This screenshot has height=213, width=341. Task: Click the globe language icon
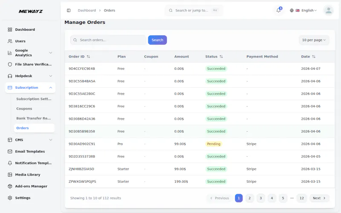pos(292,10)
